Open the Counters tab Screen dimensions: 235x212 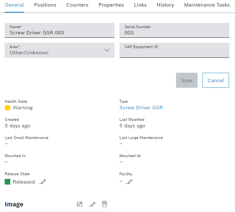click(x=77, y=5)
